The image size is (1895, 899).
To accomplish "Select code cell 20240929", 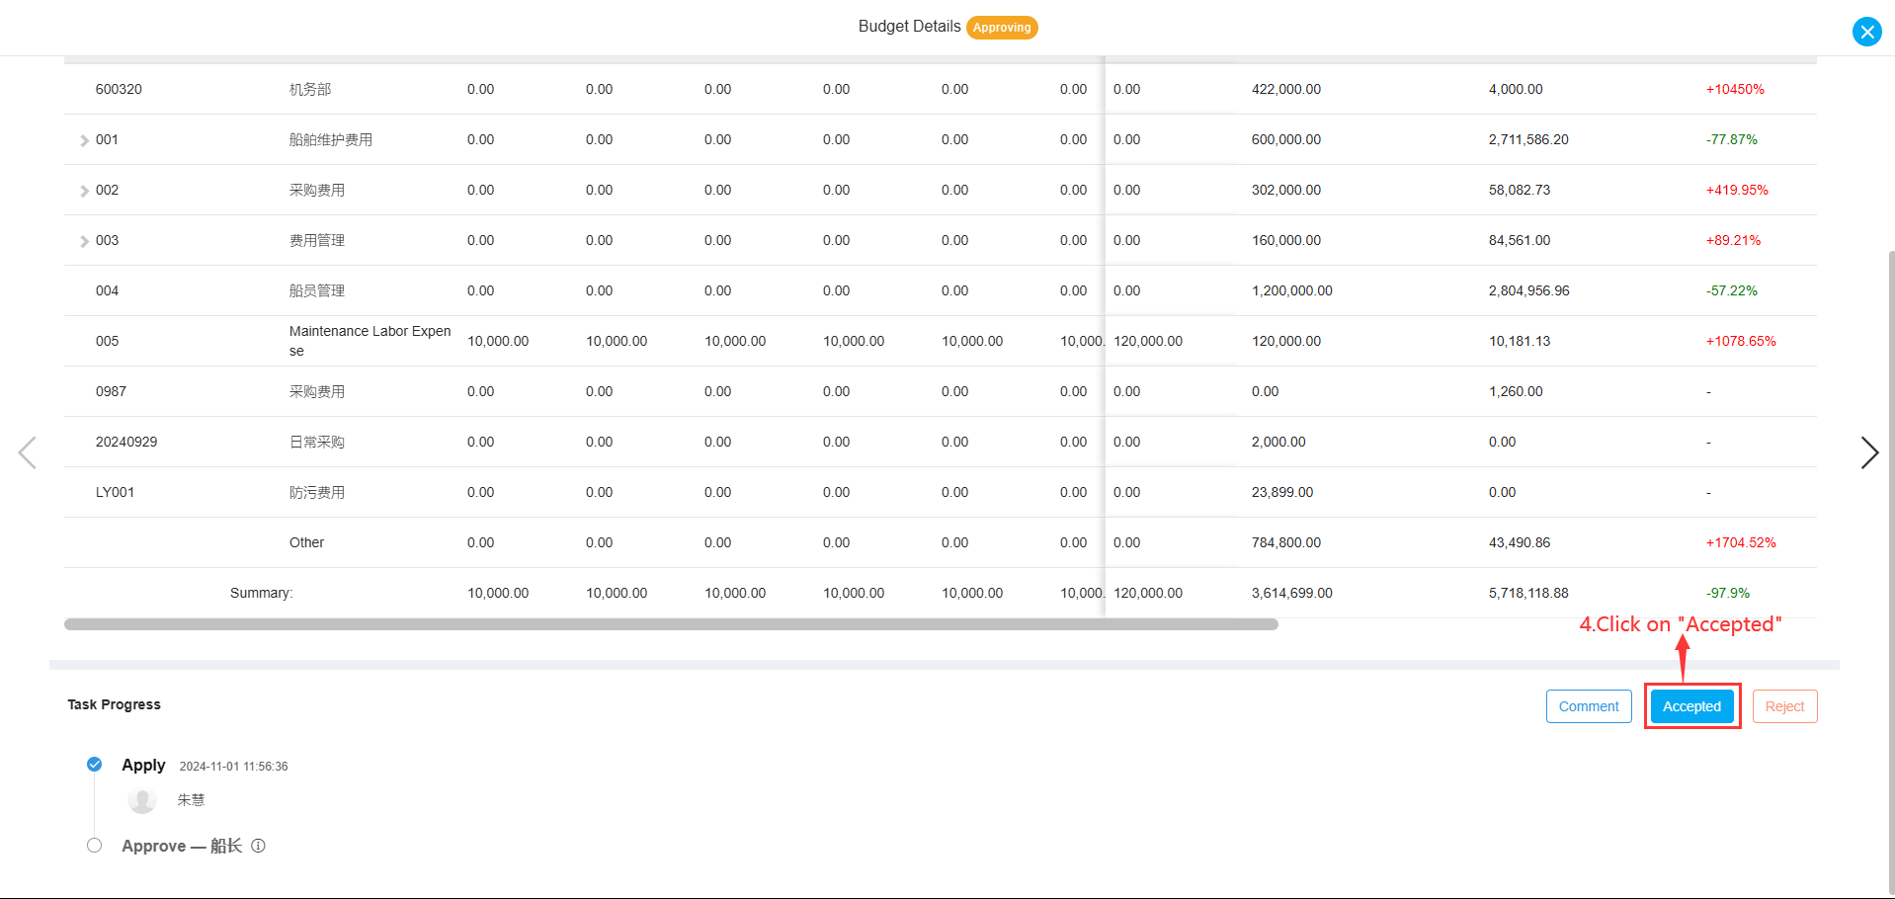I will point(126,442).
